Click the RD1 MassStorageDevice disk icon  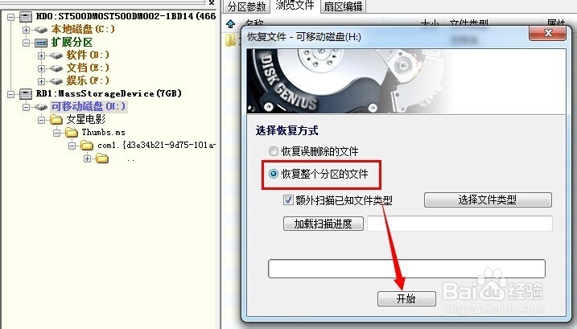[x=26, y=94]
